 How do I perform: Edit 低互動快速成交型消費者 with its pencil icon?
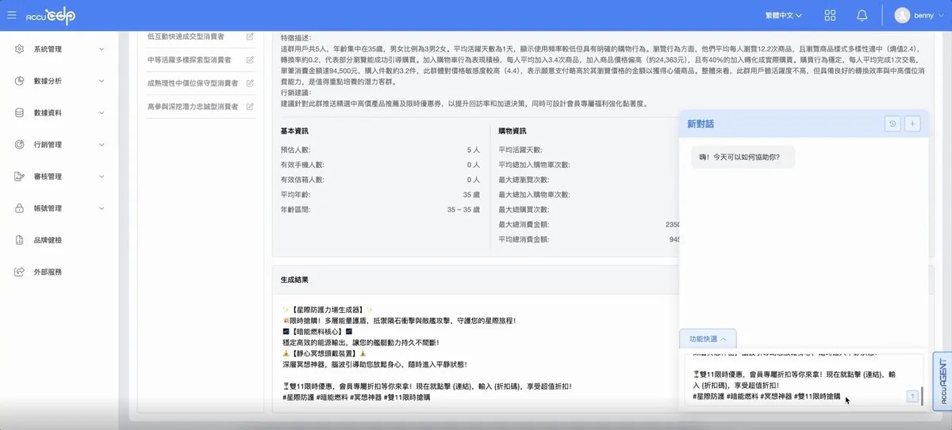(250, 36)
